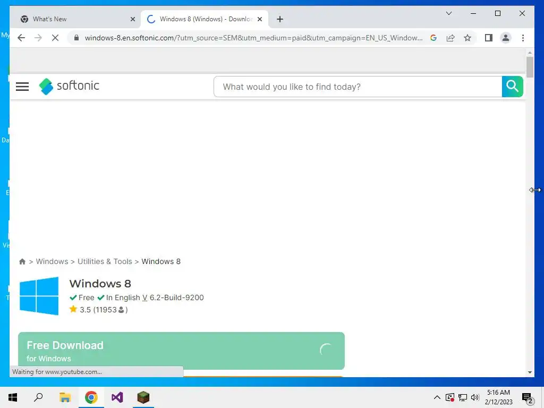Click the scrollbar up arrow
Viewport: 544px width, 408px height.
tap(530, 53)
